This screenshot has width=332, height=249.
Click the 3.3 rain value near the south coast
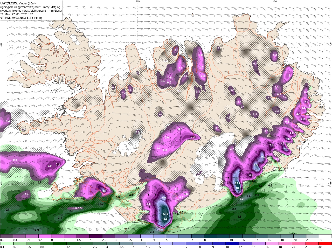(x=152, y=232)
